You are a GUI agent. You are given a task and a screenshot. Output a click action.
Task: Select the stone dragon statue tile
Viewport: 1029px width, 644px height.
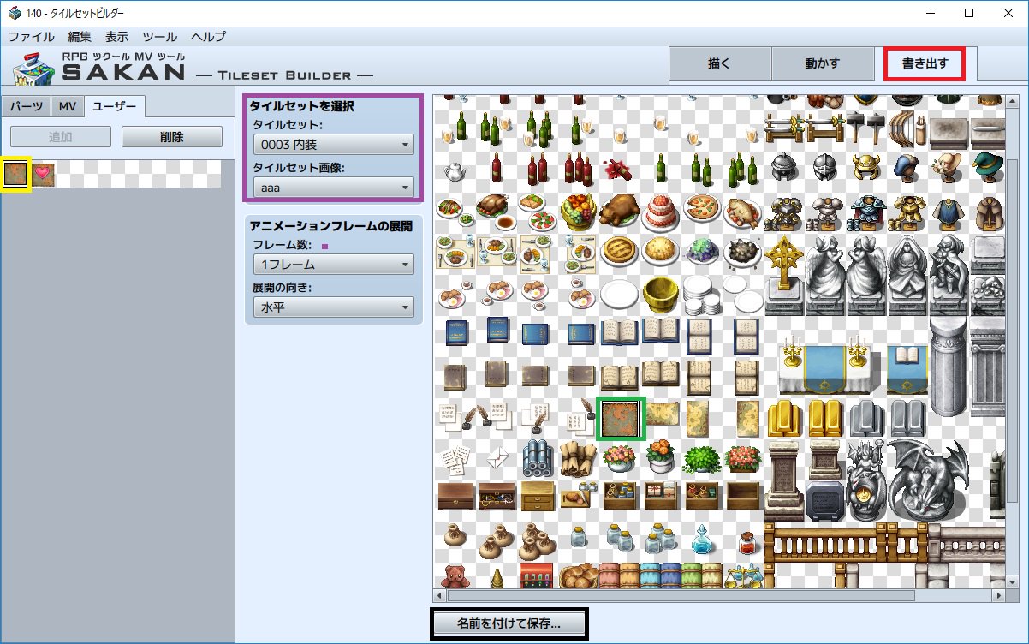point(928,479)
